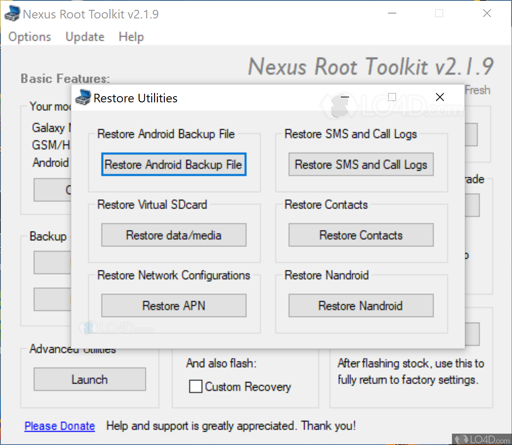Click the 'After flashing stock' description text
The image size is (512, 445).
click(411, 371)
